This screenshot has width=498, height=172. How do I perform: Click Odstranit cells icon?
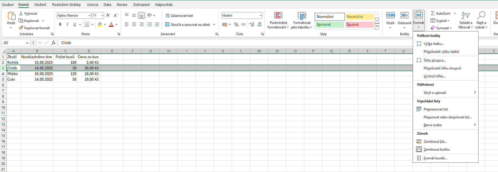tap(405, 15)
